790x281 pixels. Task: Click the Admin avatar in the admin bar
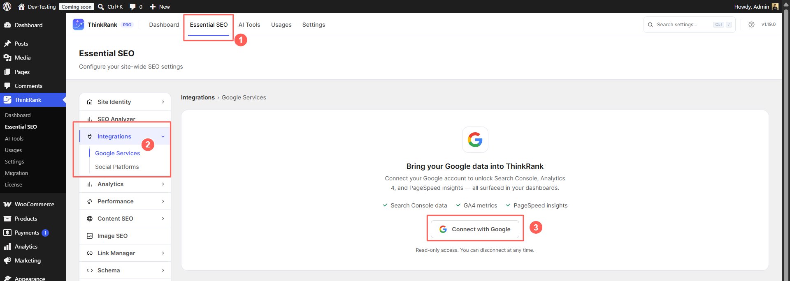point(775,7)
